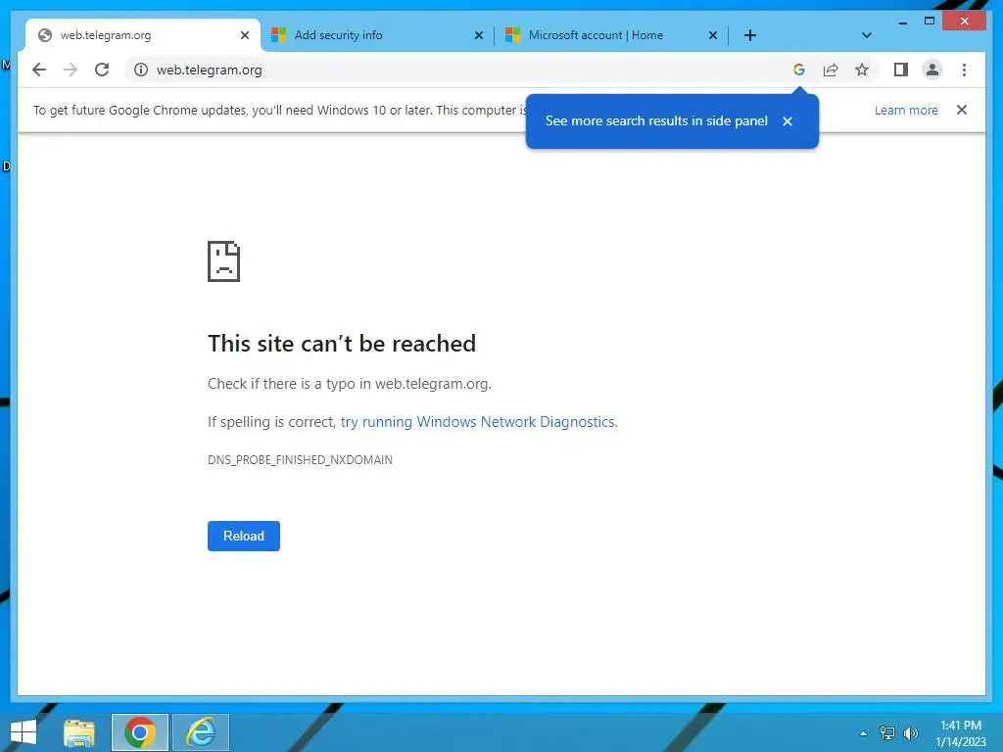Image resolution: width=1003 pixels, height=752 pixels.
Task: Toggle the browser side panel
Action: 901,70
